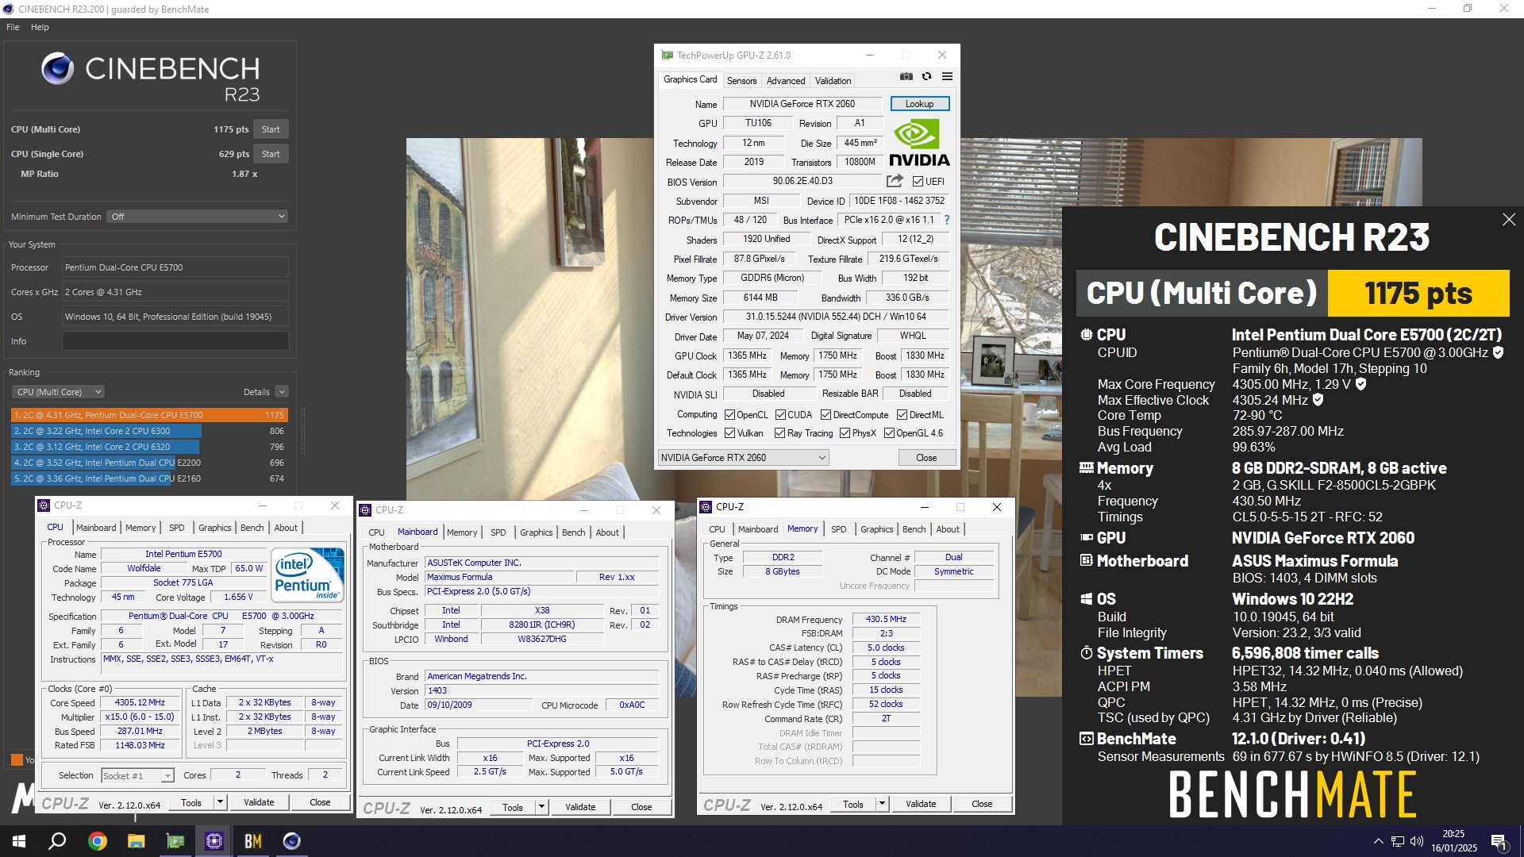Open Cinebench taskbar icon

click(x=291, y=841)
